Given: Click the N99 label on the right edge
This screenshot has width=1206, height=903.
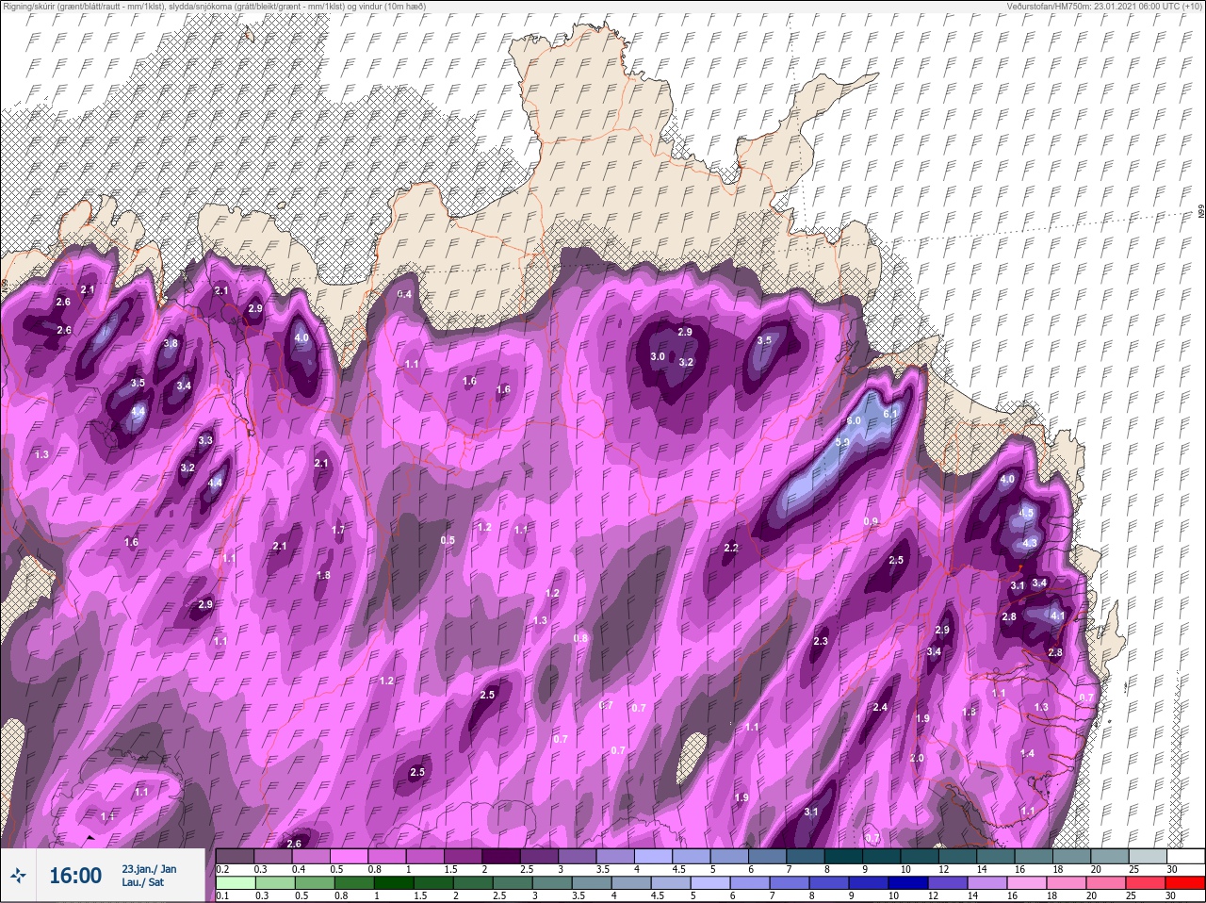Looking at the screenshot, I should click(1201, 213).
